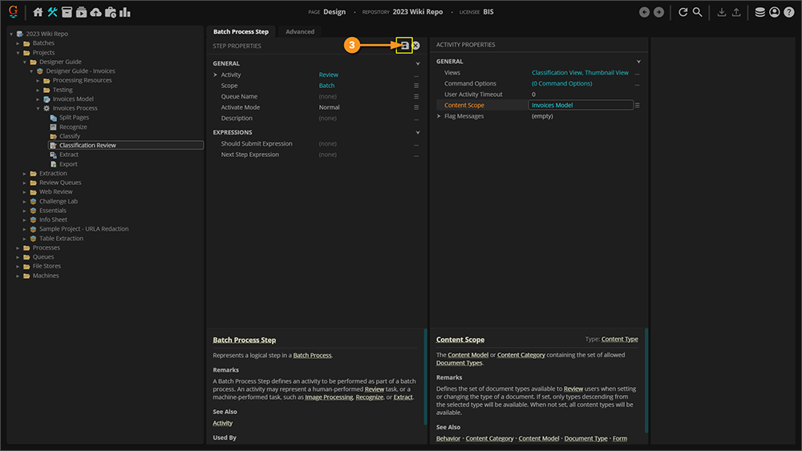Refresh using the reload icon
The width and height of the screenshot is (802, 451).
(683, 12)
